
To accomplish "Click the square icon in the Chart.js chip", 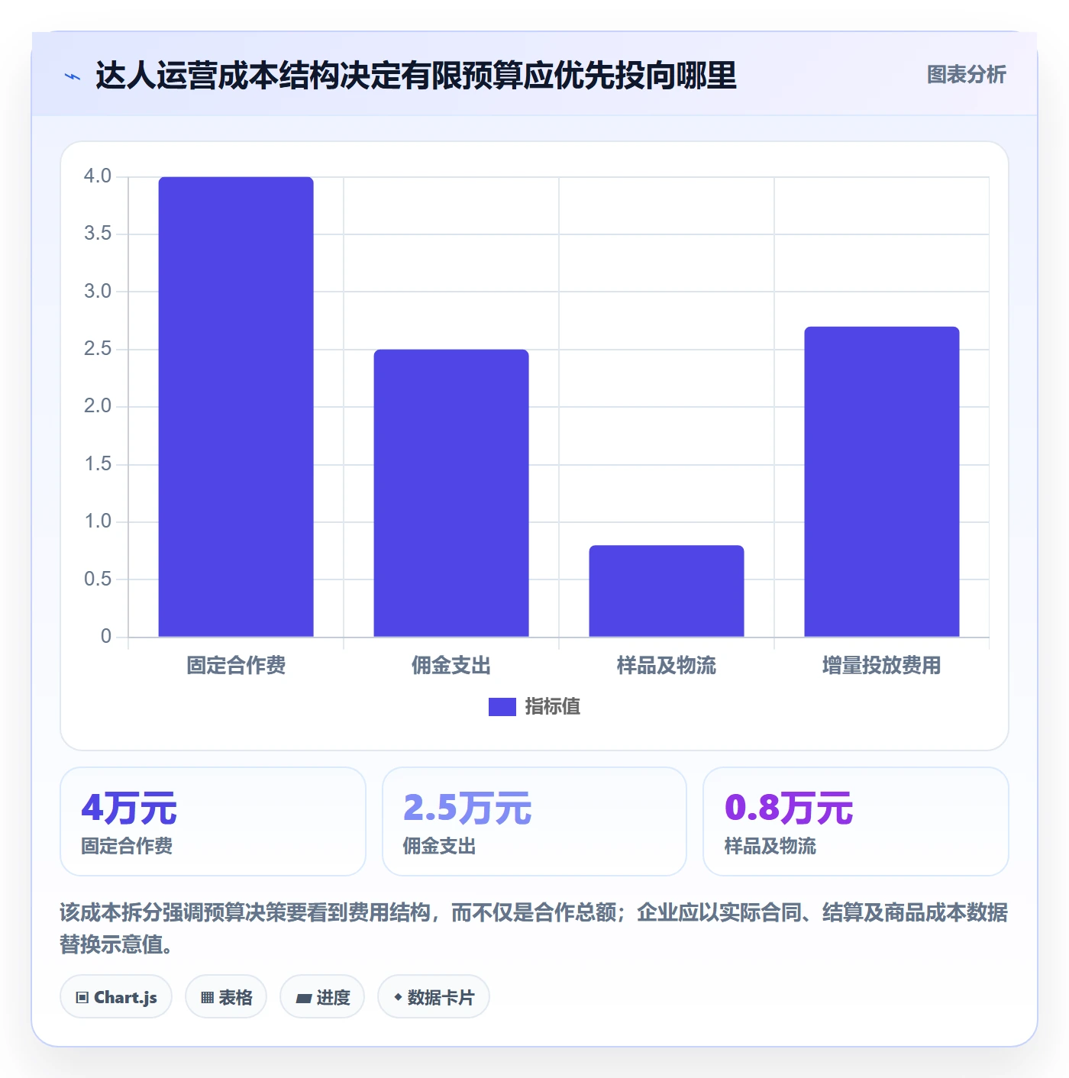I will pos(82,998).
